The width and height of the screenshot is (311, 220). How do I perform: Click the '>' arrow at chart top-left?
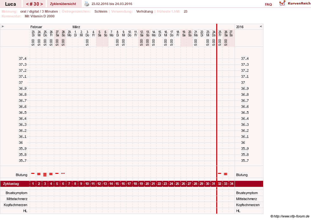click(x=3, y=26)
